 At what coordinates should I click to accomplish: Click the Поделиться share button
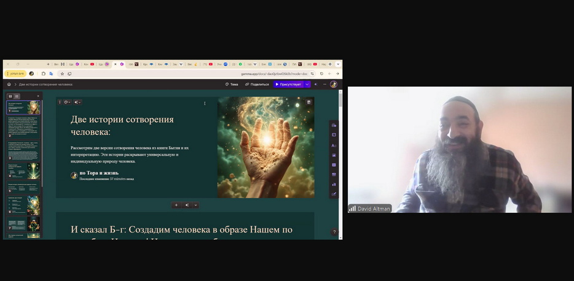point(257,84)
